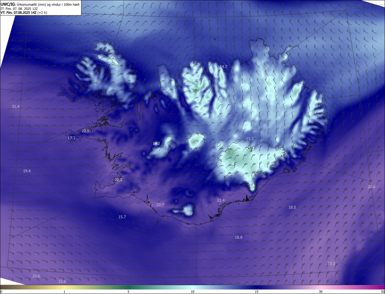Click the 19.4 value over the ocean
The width and height of the screenshot is (385, 294).
(x=27, y=171)
